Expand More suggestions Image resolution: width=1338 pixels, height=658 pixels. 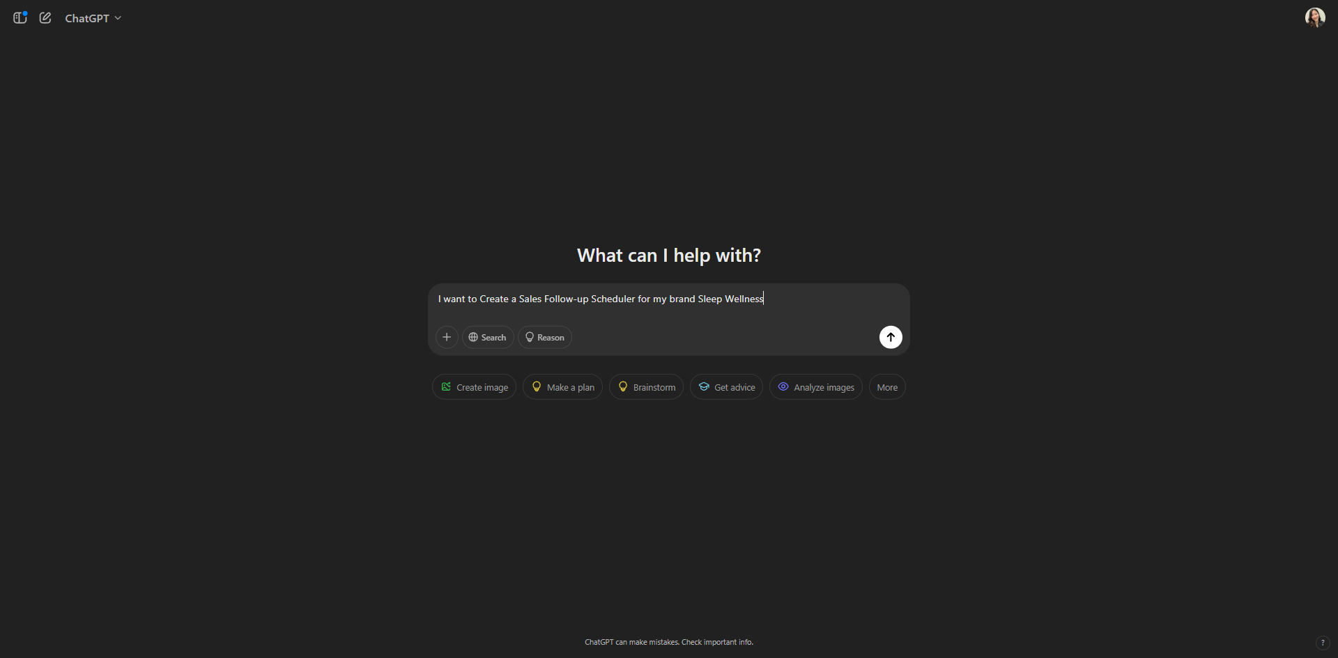[887, 387]
